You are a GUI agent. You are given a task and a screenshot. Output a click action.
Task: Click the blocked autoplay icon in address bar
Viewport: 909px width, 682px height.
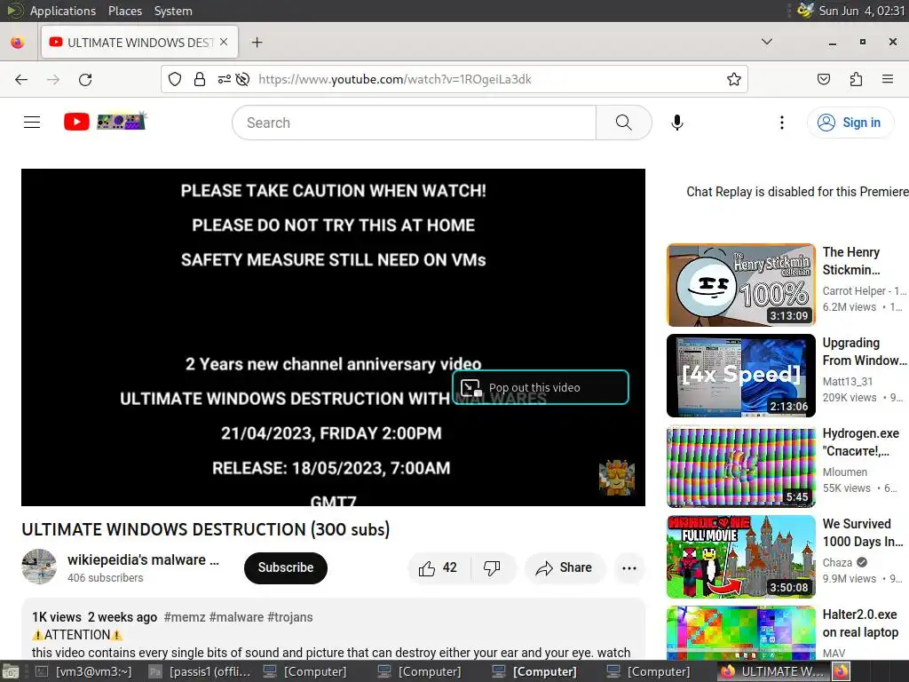tap(243, 79)
